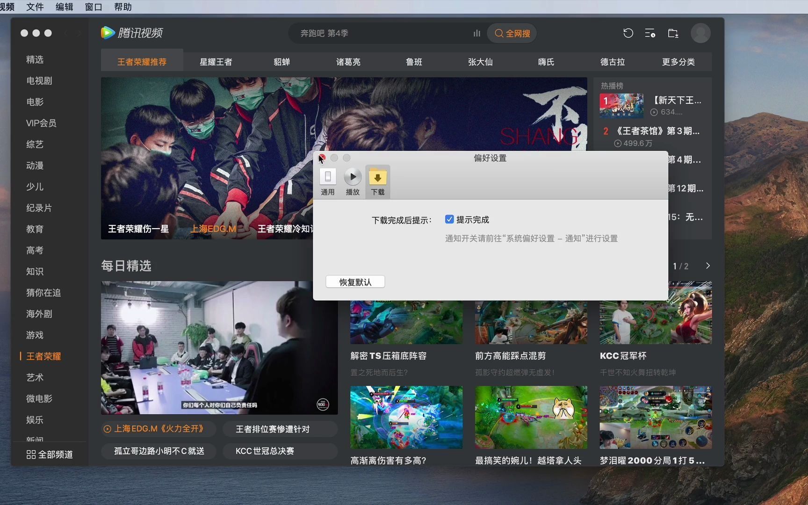The image size is (808, 505).
Task: Switch to the 诸葛亮 tab
Action: pyautogui.click(x=348, y=62)
